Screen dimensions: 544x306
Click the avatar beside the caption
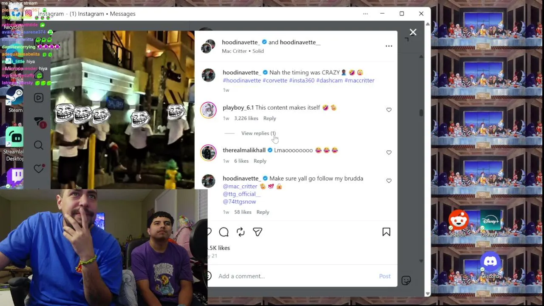tap(208, 75)
